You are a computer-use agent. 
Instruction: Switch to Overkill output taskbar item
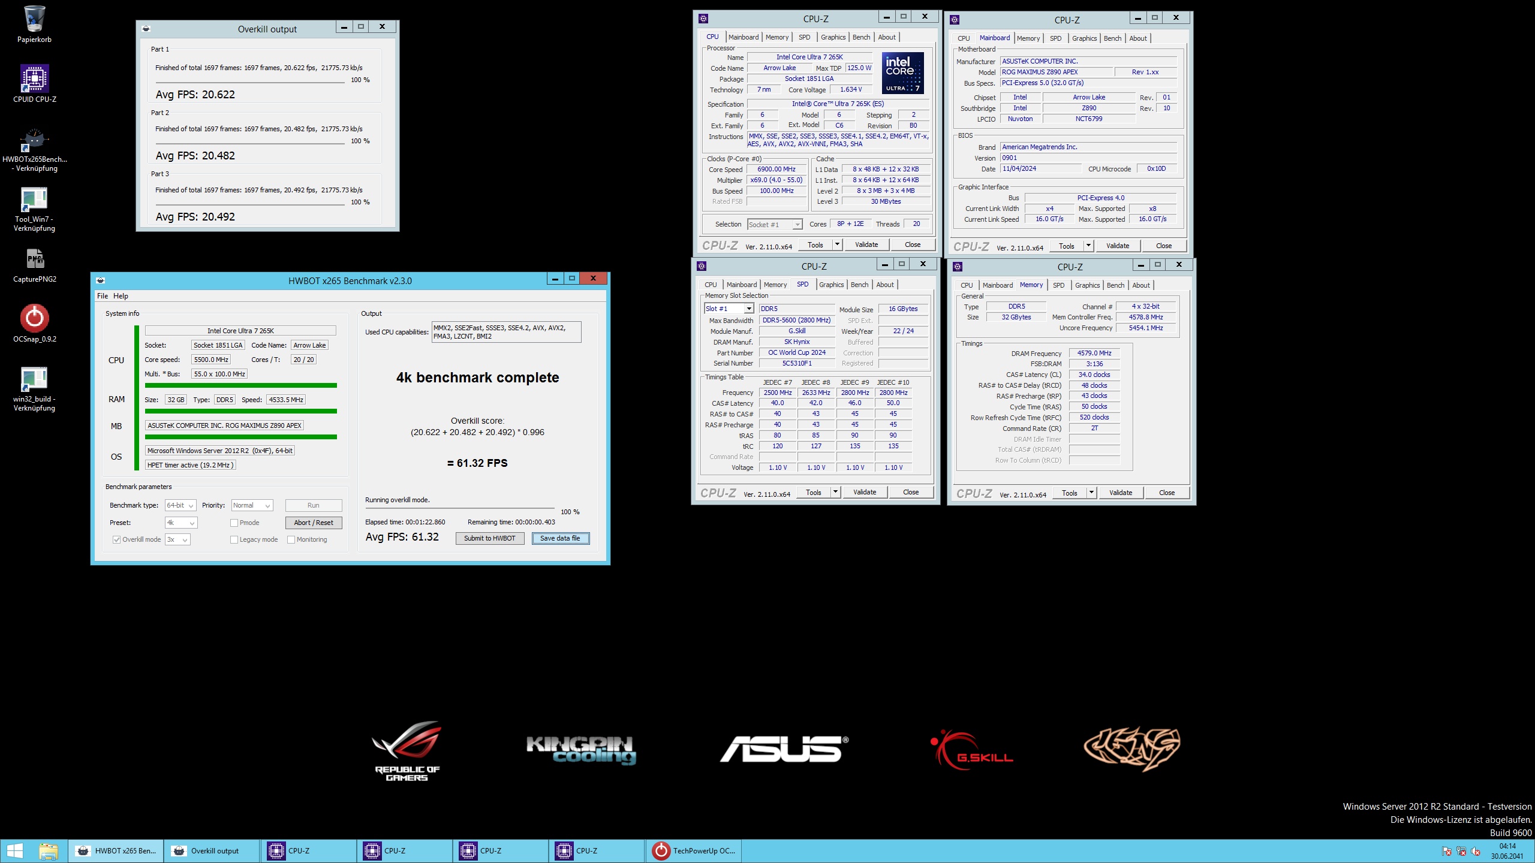click(x=211, y=850)
